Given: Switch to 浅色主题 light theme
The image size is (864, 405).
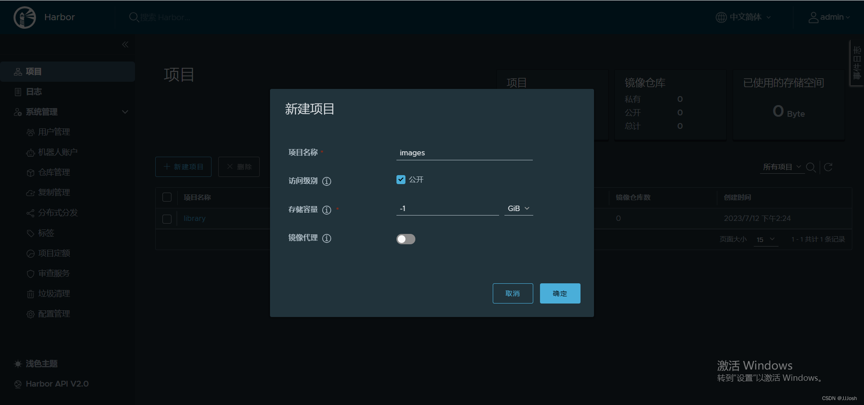Looking at the screenshot, I should click(x=36, y=364).
